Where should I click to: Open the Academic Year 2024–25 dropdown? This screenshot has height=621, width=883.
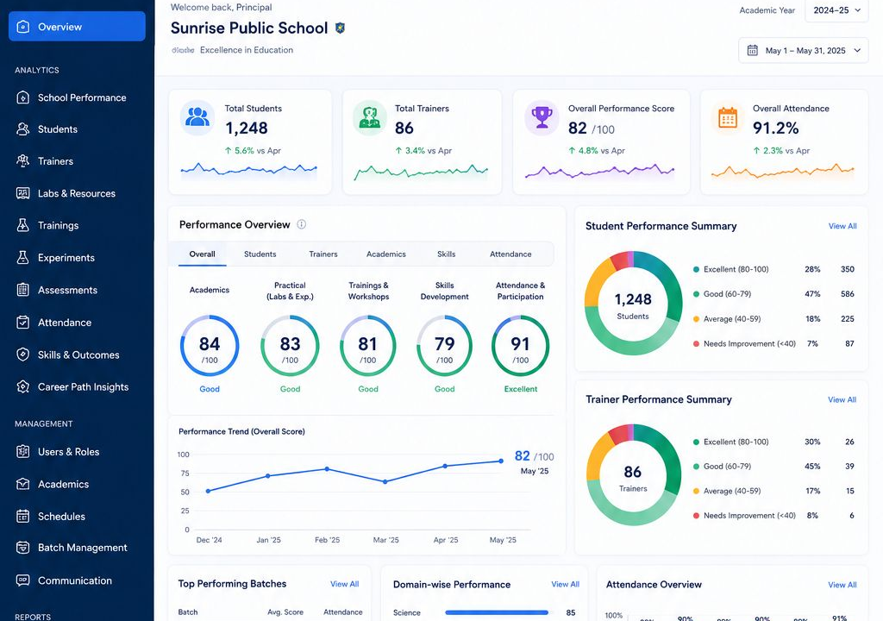pyautogui.click(x=836, y=10)
